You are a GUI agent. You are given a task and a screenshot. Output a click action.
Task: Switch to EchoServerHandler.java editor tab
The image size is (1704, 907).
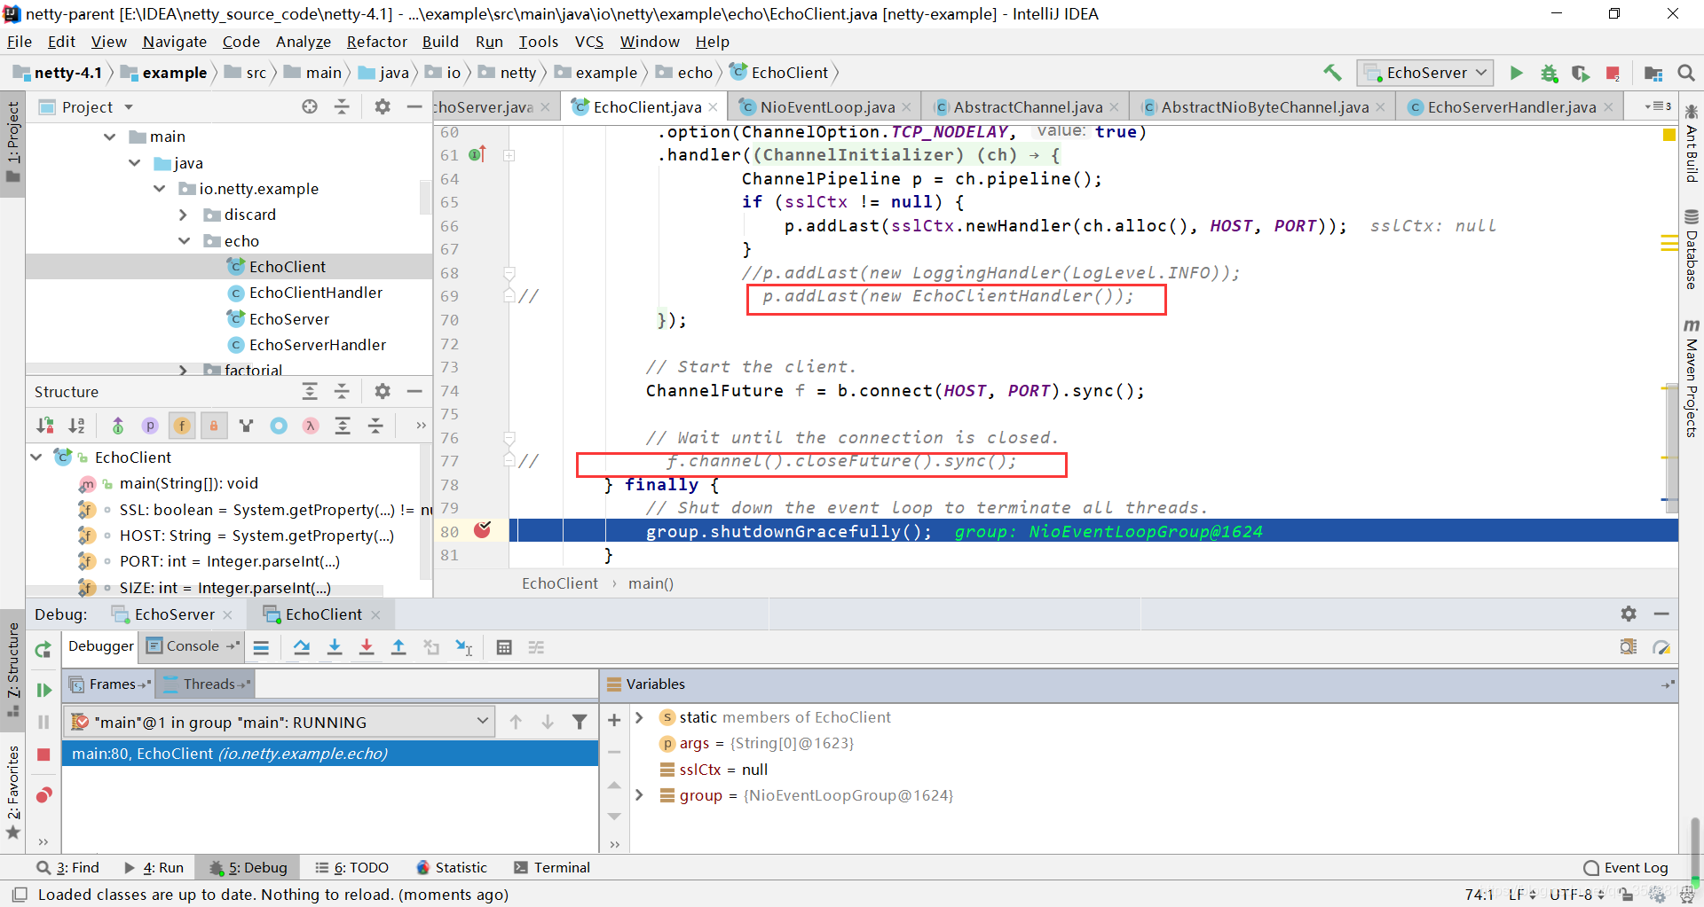(1511, 106)
